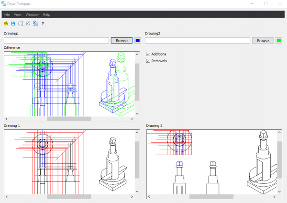Click the 'Drawing2' field label
287x203 pixels.
point(153,34)
